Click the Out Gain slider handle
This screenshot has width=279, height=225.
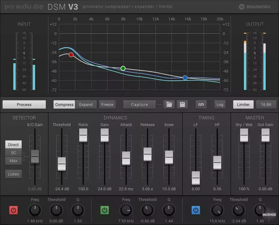[265, 135]
